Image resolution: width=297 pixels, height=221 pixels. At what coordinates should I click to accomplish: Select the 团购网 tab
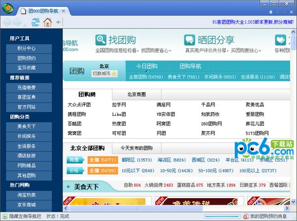pyautogui.click(x=87, y=94)
